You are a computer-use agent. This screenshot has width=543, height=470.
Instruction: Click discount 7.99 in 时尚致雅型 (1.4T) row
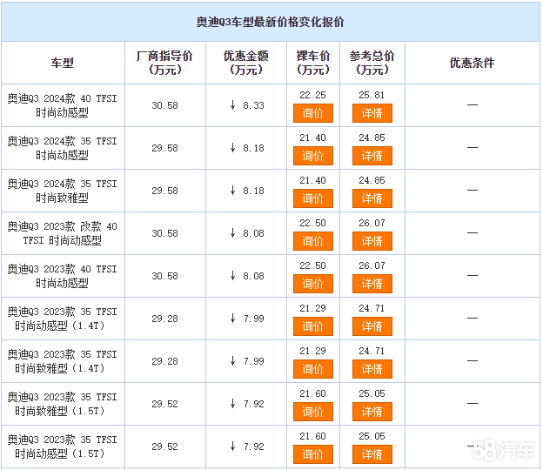253,361
